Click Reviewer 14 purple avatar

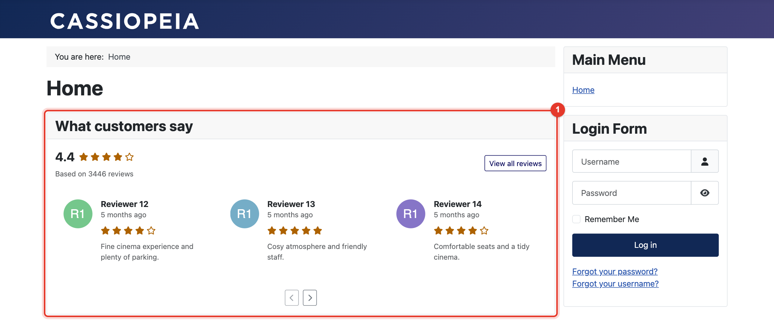[x=411, y=214]
